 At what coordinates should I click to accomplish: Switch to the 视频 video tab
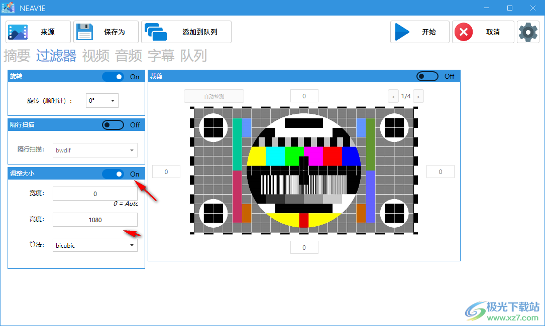(96, 56)
